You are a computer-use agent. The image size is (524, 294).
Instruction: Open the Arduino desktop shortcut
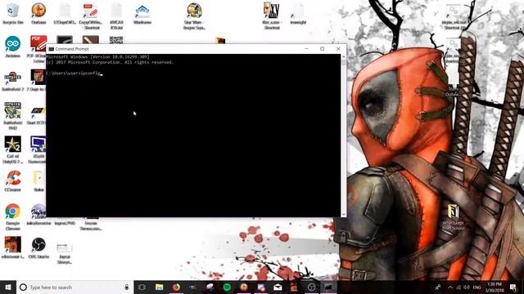pyautogui.click(x=13, y=47)
